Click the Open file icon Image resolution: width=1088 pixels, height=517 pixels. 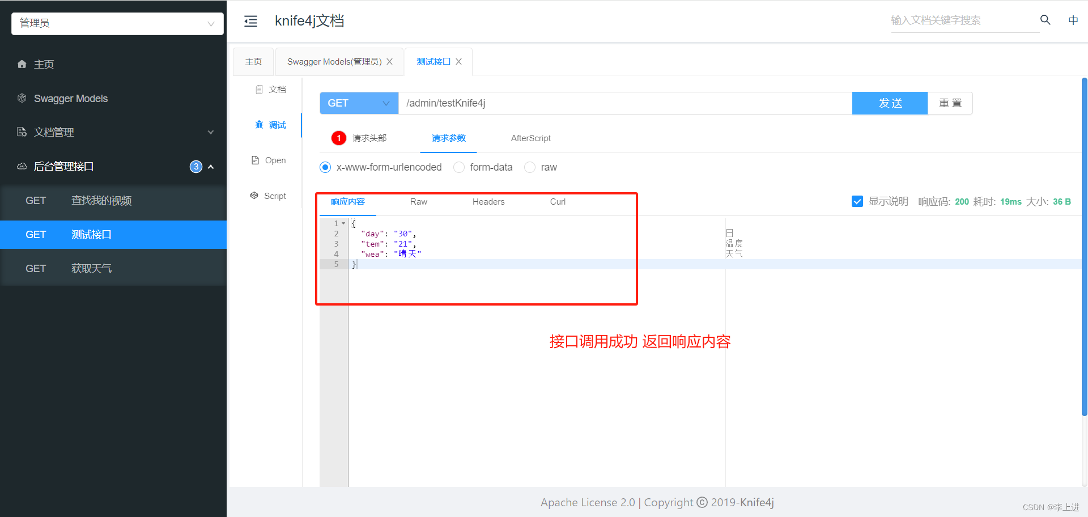click(255, 160)
